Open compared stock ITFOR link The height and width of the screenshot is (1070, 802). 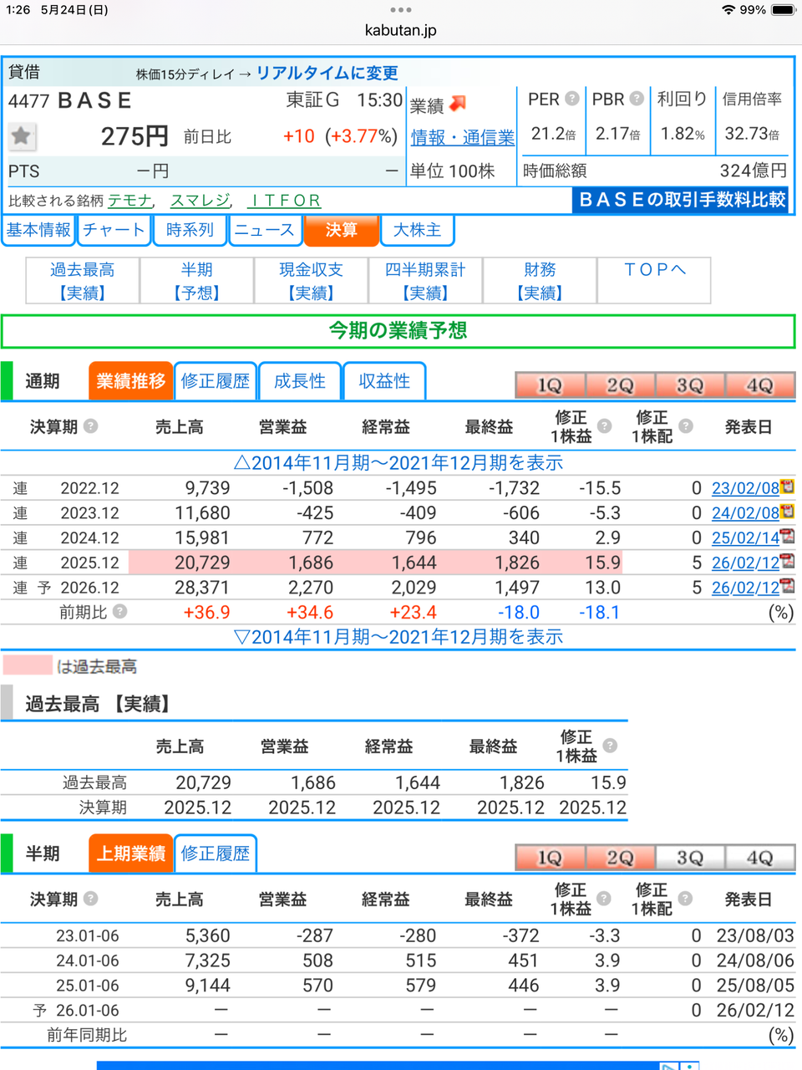tap(285, 201)
